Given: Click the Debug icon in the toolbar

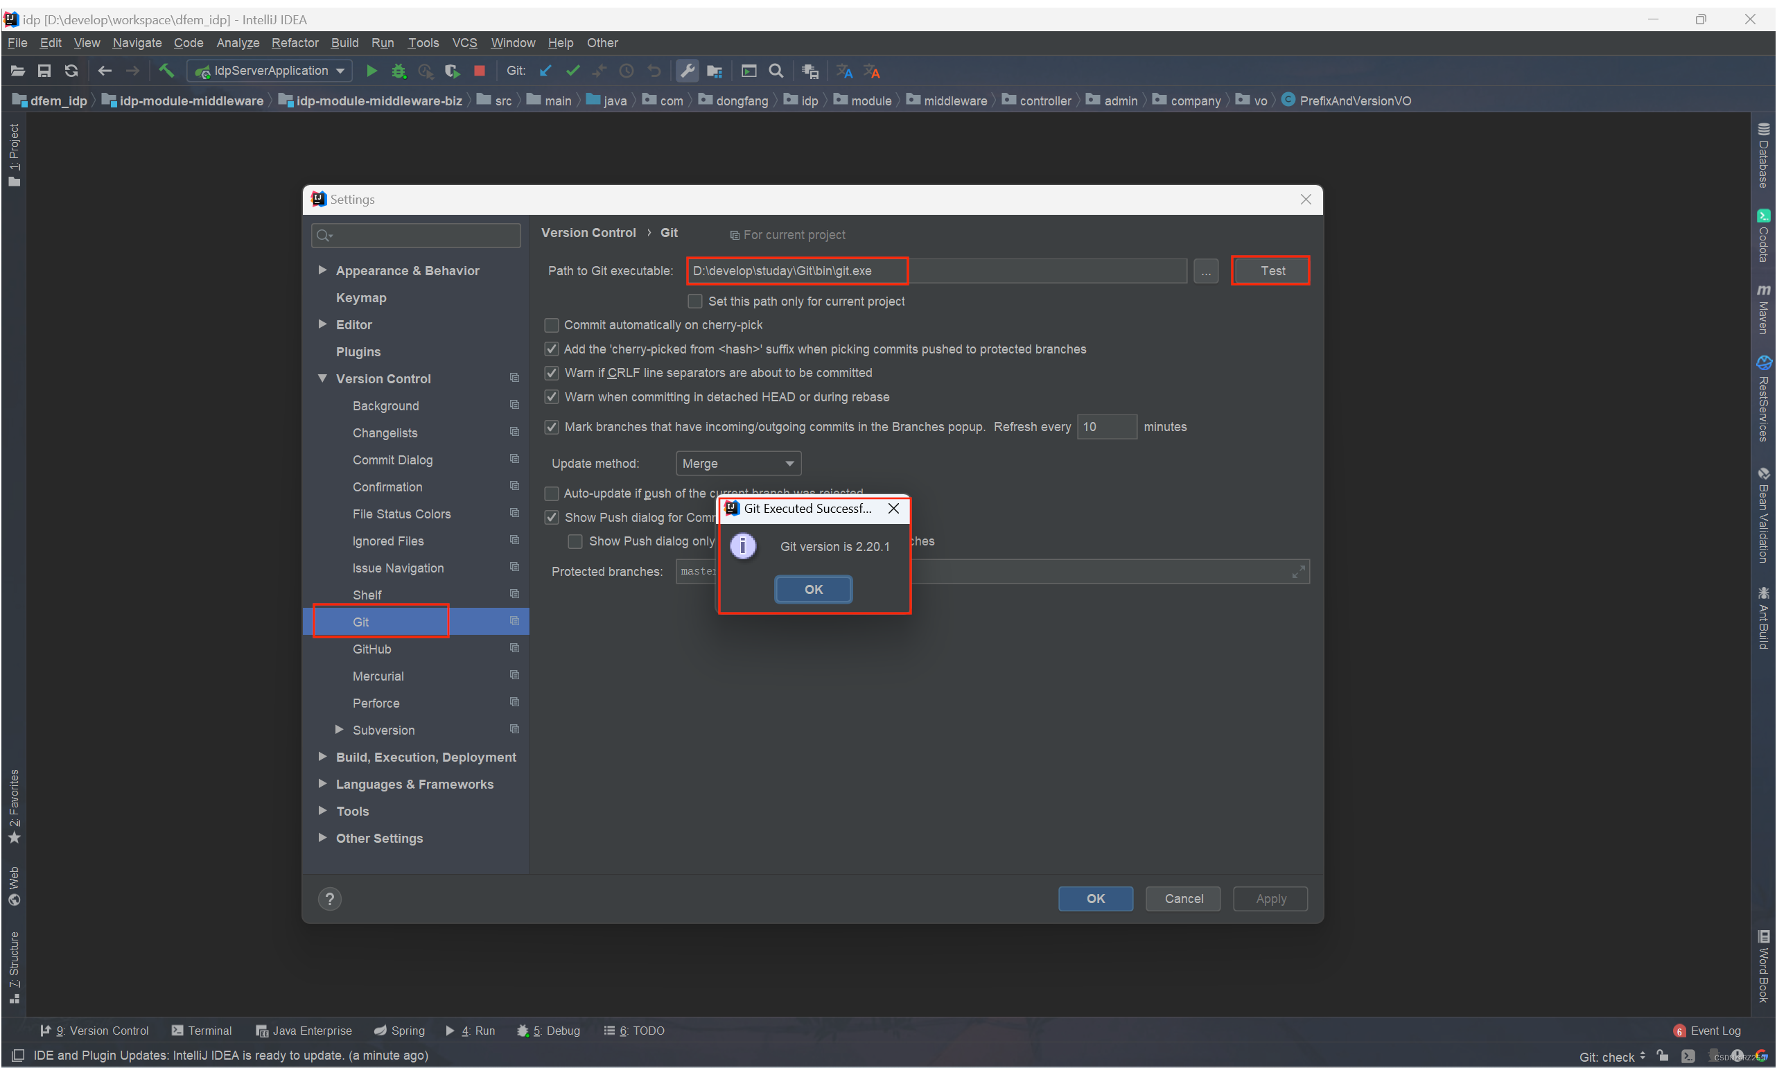Looking at the screenshot, I should pos(399,71).
